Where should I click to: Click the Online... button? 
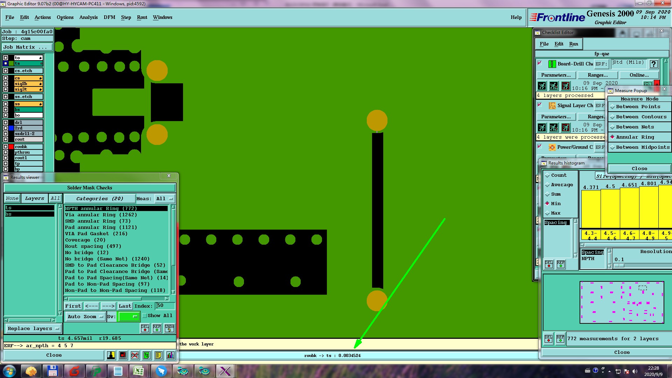pyautogui.click(x=639, y=75)
